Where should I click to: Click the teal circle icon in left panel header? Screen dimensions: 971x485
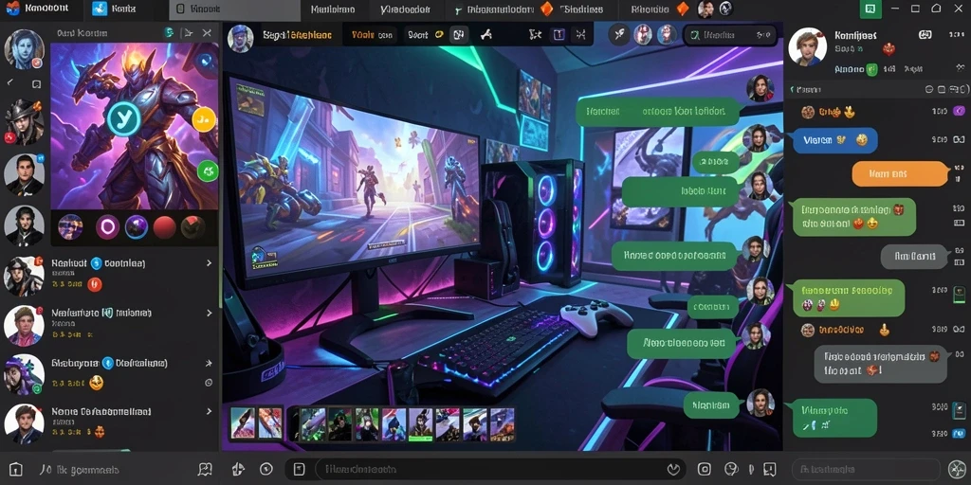169,33
